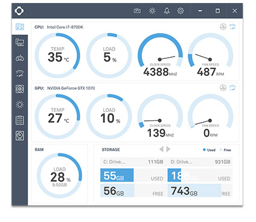Select the disk drive icon in sidebar
256x222 pixels.
tap(20, 136)
